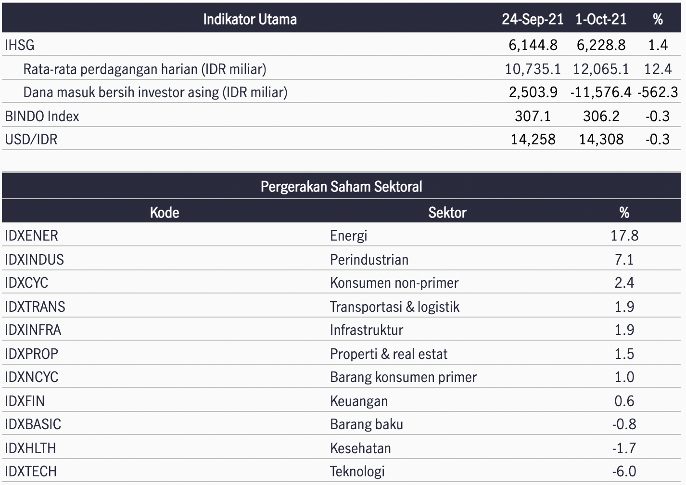Select IHSG value 6,228.8
The width and height of the screenshot is (686, 485).
pyautogui.click(x=601, y=45)
